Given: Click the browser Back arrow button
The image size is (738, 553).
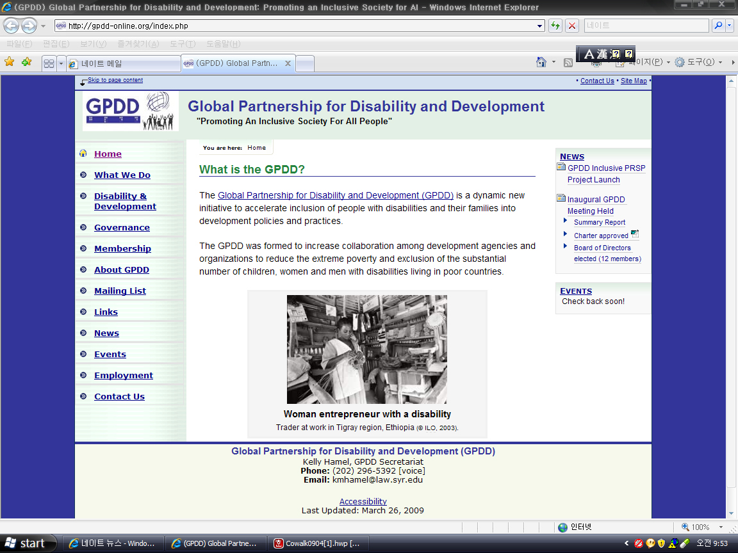Looking at the screenshot, I should point(12,26).
